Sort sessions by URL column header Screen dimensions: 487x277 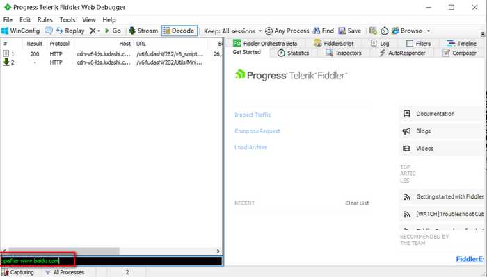click(170, 44)
